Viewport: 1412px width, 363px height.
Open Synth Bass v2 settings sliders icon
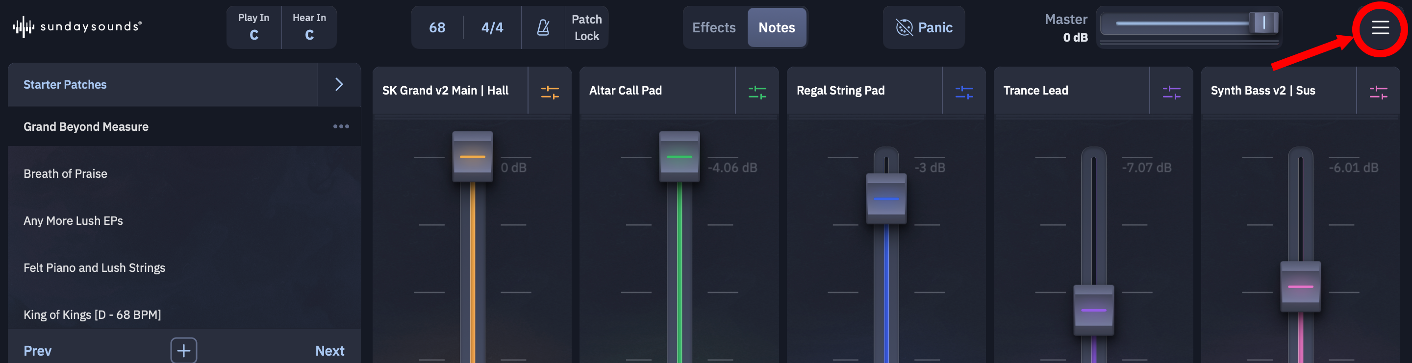click(x=1378, y=92)
